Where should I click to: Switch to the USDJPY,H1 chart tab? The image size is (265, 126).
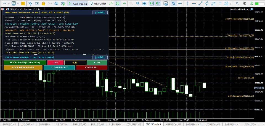[62, 124]
